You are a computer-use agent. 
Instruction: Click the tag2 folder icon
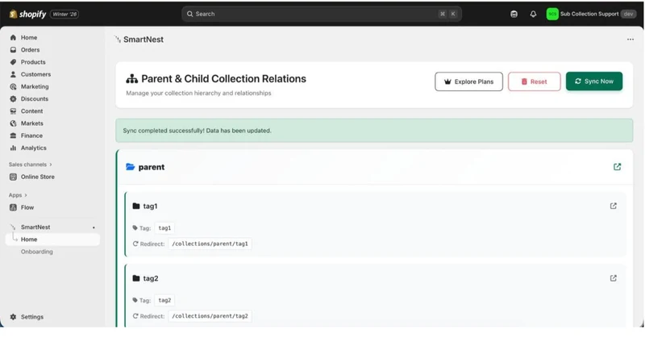(x=136, y=278)
